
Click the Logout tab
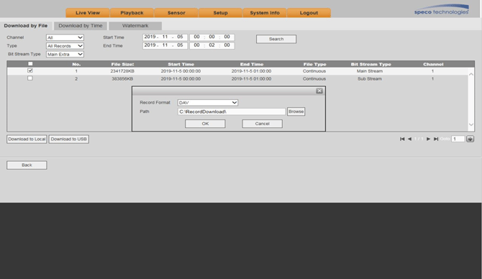pos(309,13)
